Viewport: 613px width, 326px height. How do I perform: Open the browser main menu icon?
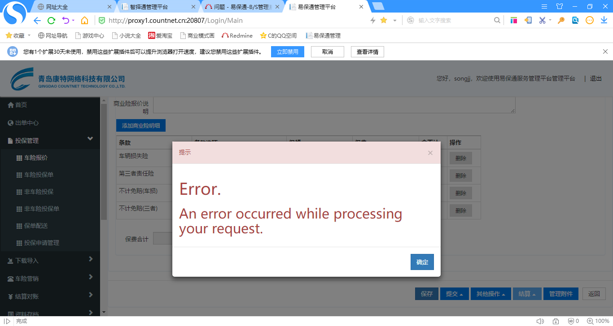[x=544, y=6]
